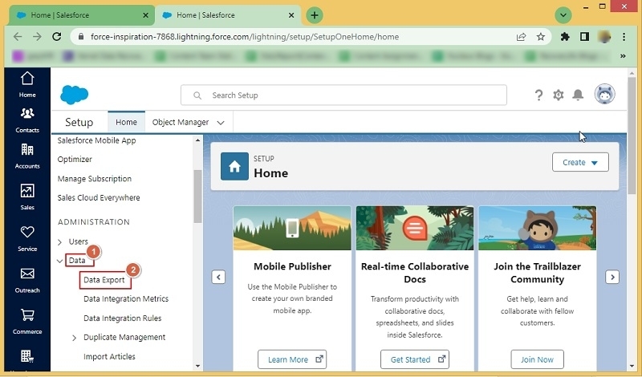Image resolution: width=642 pixels, height=377 pixels.
Task: Open the Object Manager dropdown chevron
Action: point(221,123)
